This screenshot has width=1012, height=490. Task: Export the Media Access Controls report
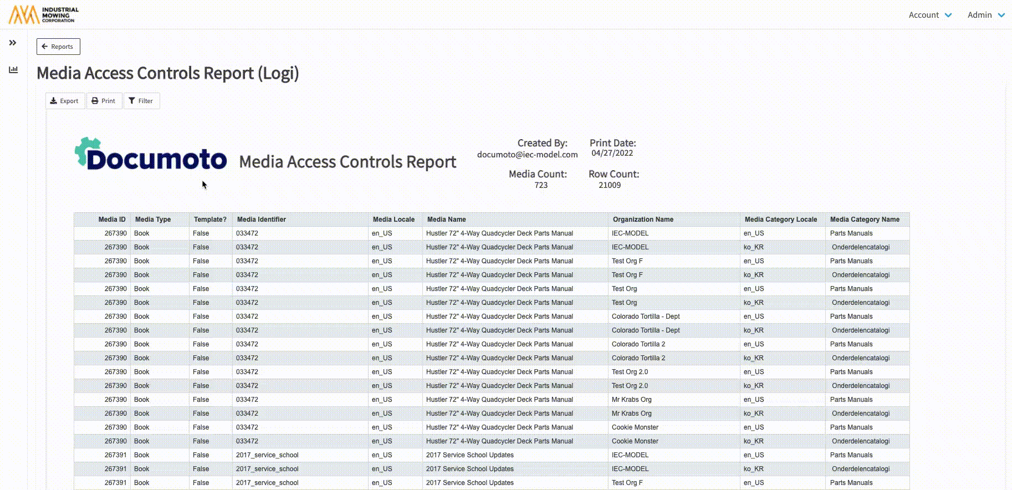(x=65, y=101)
